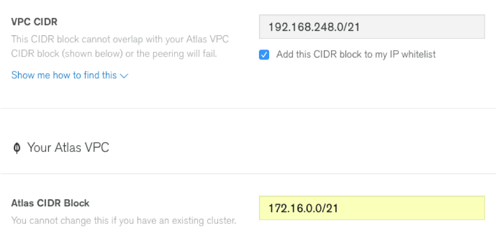Click the divider above "Your Atlas VPC"
Screen dimensions: 498x241
249,108
